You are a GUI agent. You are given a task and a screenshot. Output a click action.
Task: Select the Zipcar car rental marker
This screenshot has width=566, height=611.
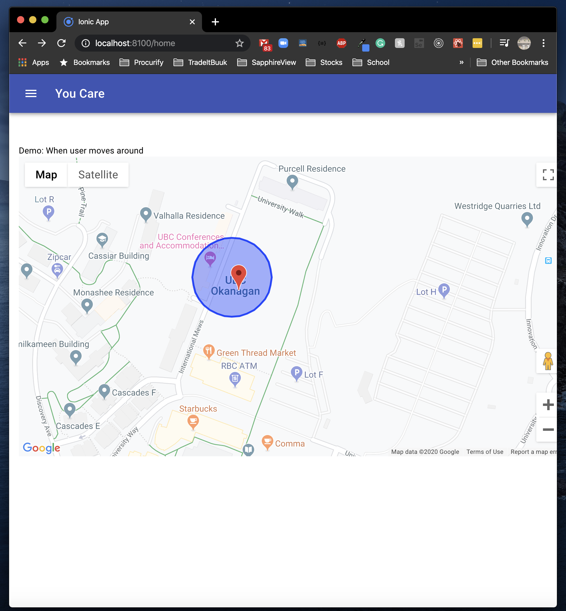click(57, 271)
